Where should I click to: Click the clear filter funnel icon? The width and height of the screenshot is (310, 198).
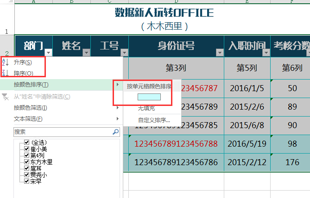(x=5, y=97)
